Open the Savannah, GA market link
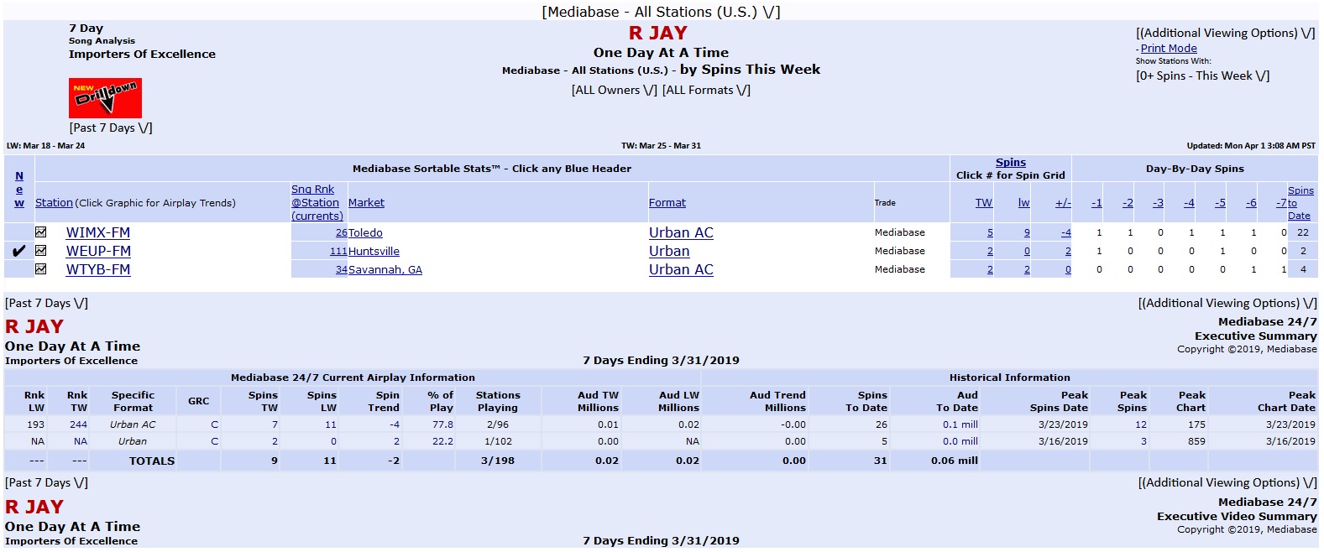The width and height of the screenshot is (1324, 552). pos(385,269)
